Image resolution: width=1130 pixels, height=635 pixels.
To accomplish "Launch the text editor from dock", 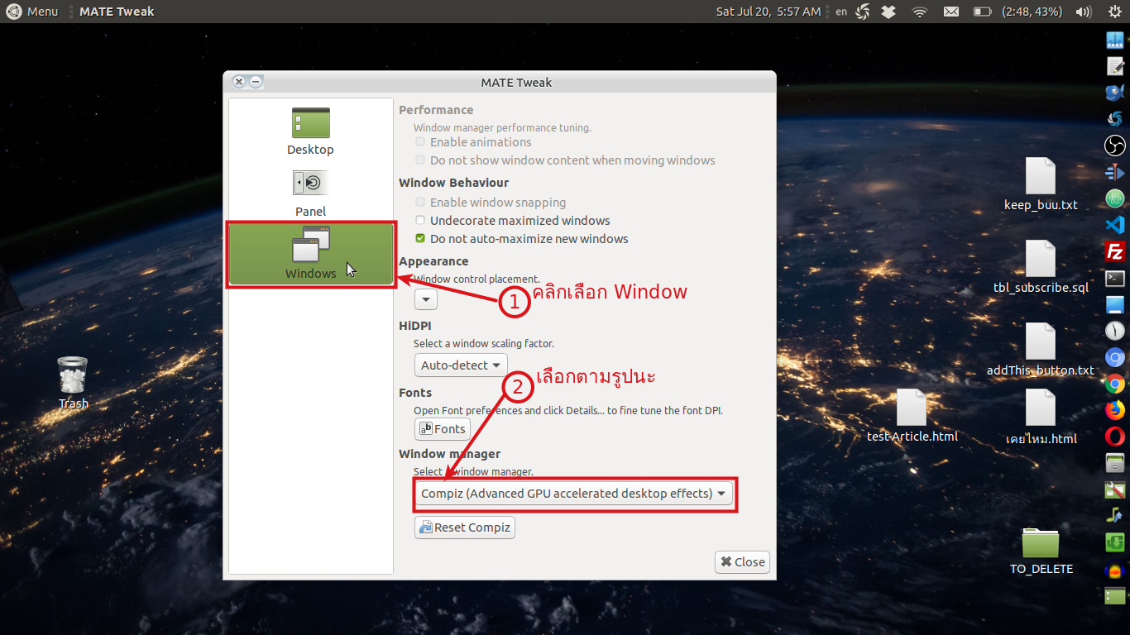I will click(1114, 66).
